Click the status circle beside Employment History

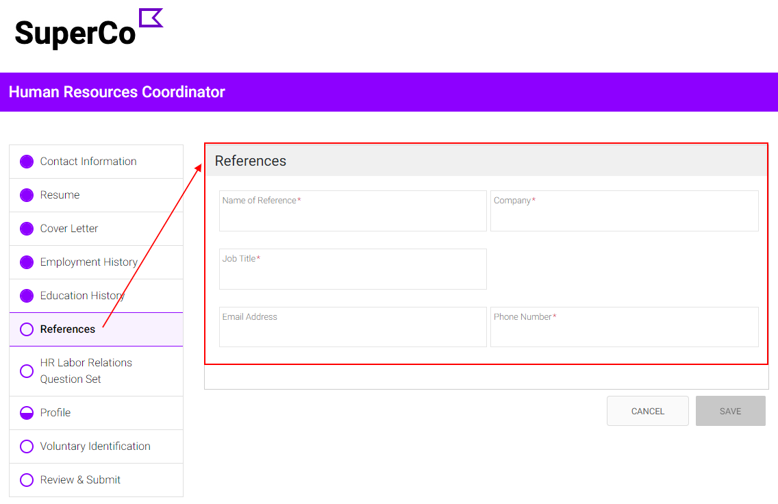pos(27,262)
